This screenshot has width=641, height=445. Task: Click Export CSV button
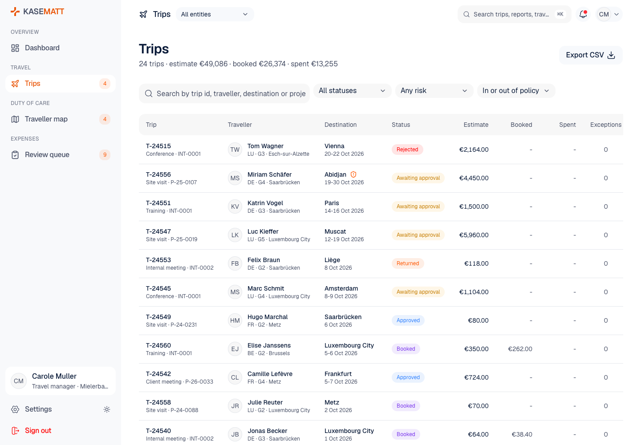(591, 55)
